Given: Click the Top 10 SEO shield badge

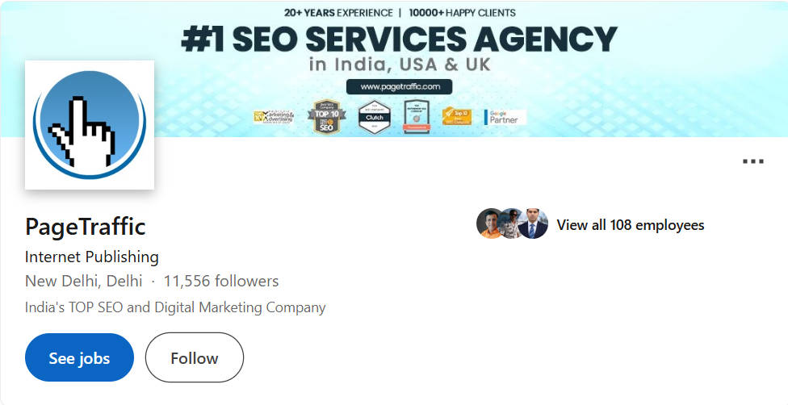Looking at the screenshot, I should (x=328, y=117).
